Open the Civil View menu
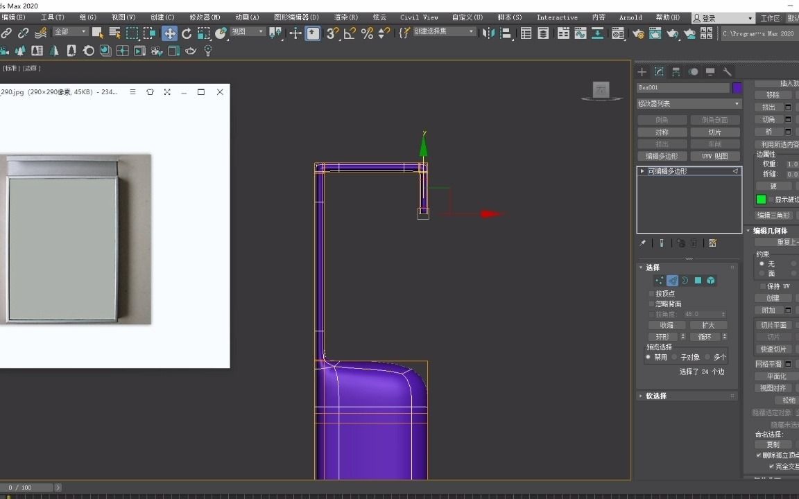 tap(419, 17)
